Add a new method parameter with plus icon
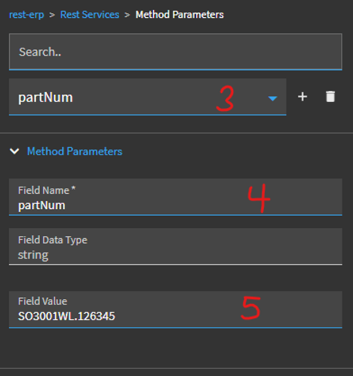This screenshot has width=353, height=376. click(302, 97)
